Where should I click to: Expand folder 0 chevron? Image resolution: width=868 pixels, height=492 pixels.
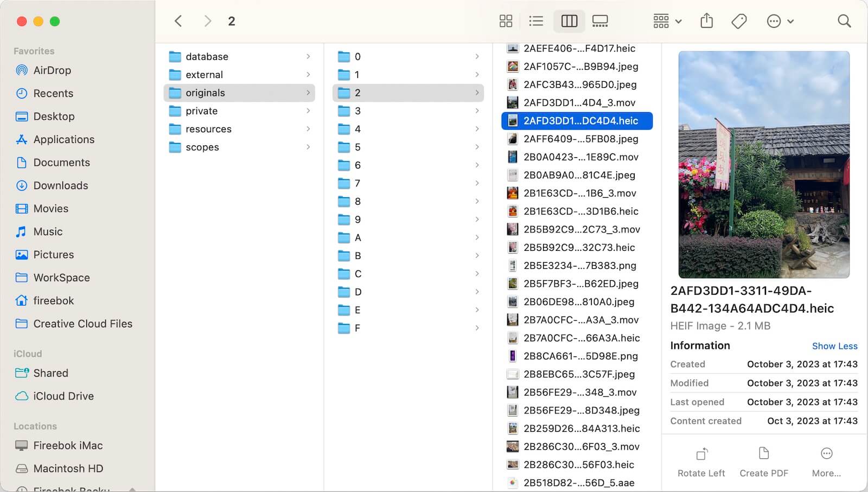click(477, 56)
